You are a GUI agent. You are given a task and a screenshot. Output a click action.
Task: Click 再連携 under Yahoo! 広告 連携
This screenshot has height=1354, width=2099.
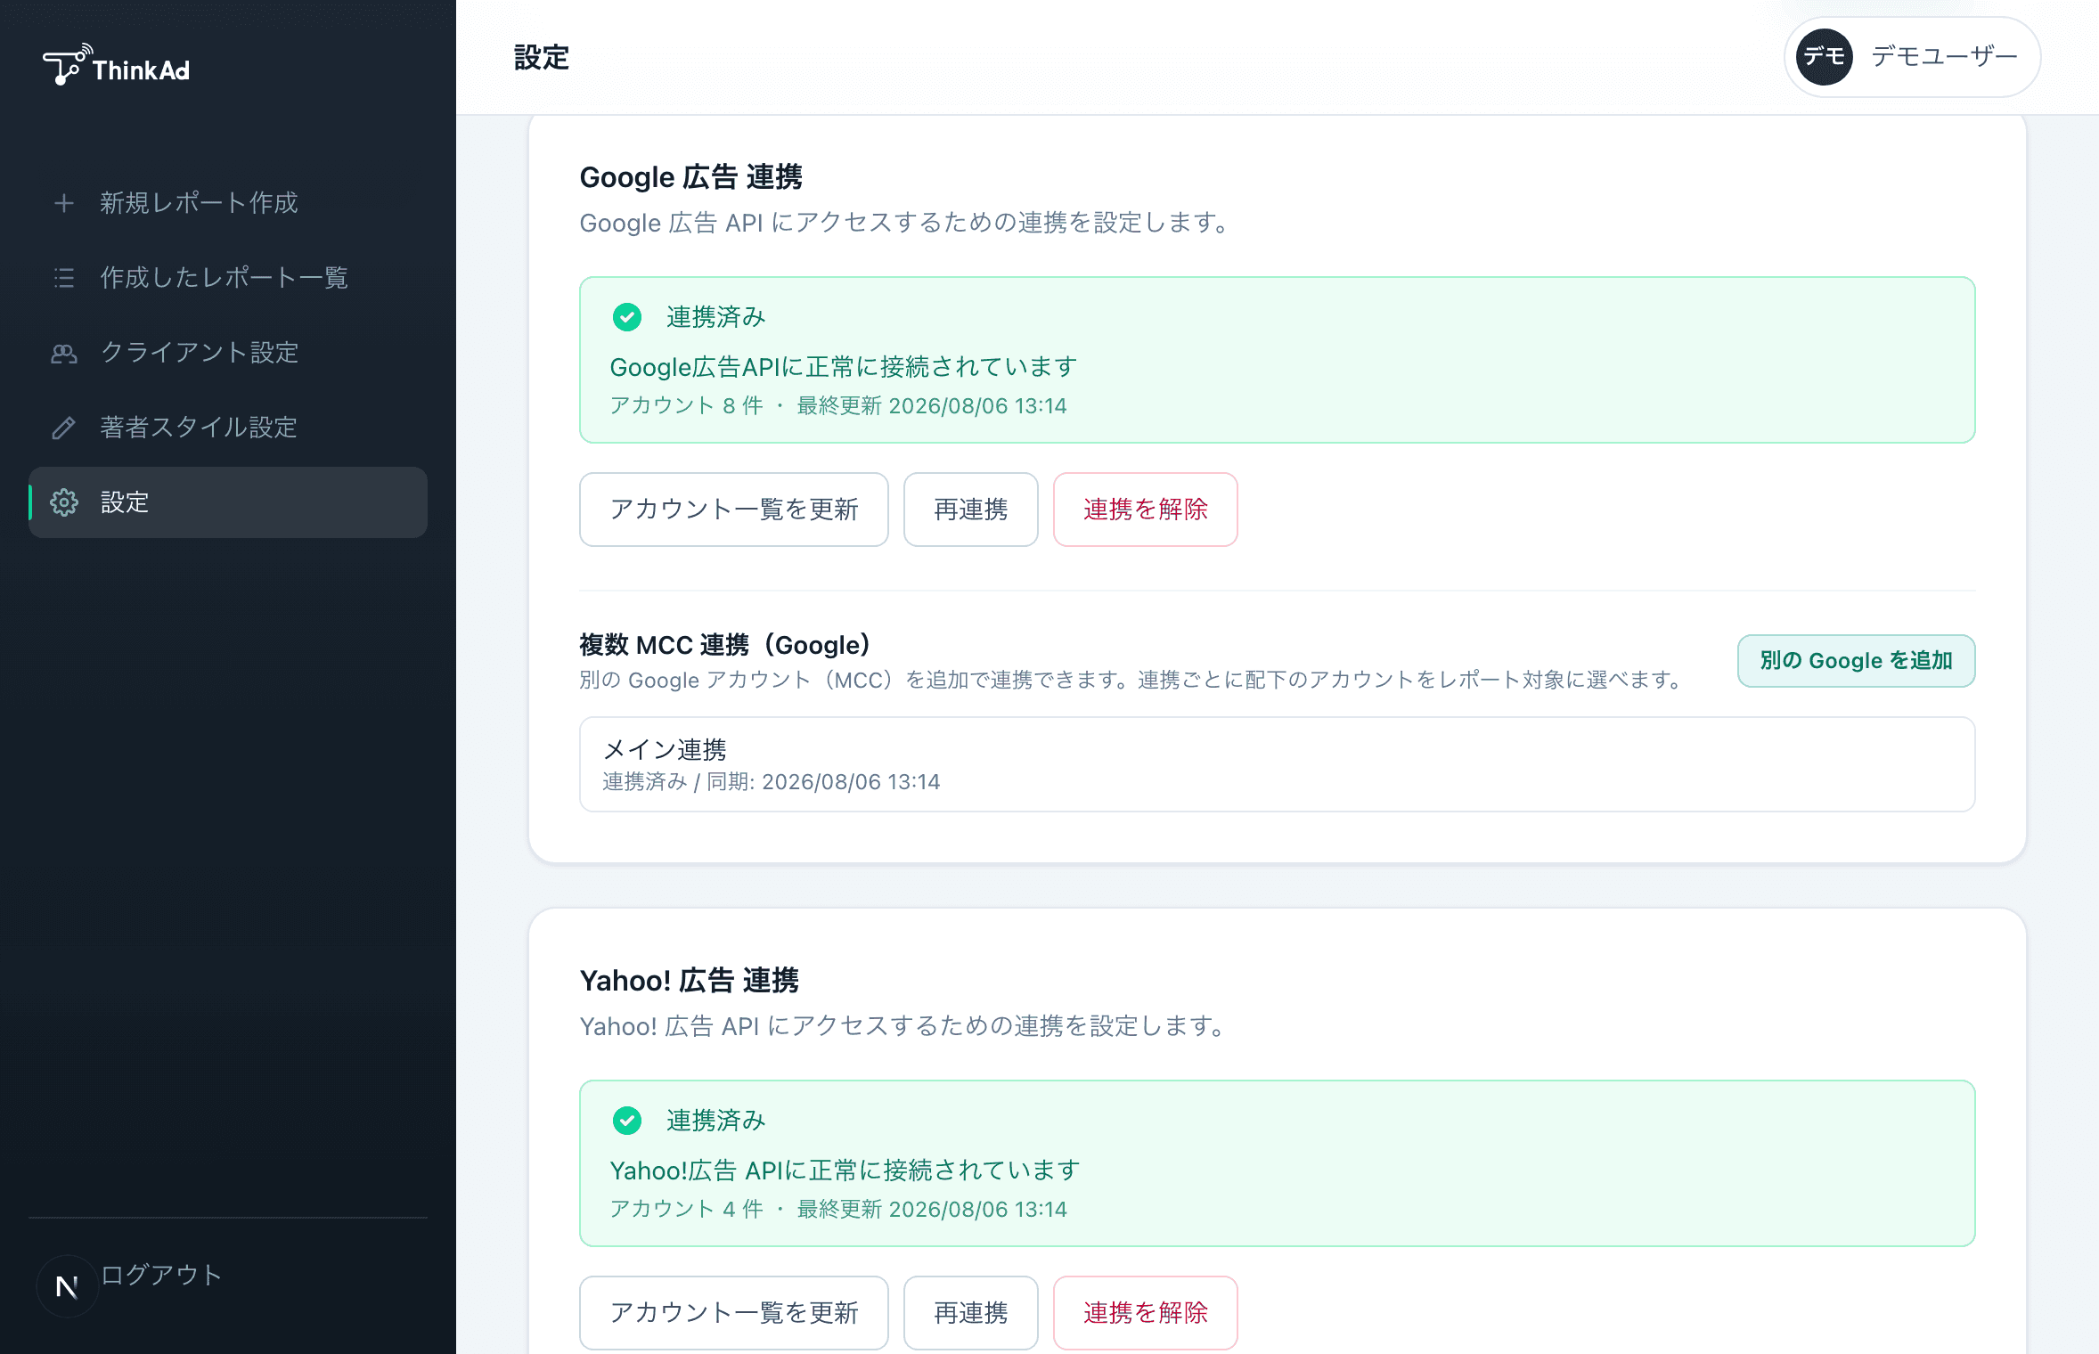[971, 1313]
